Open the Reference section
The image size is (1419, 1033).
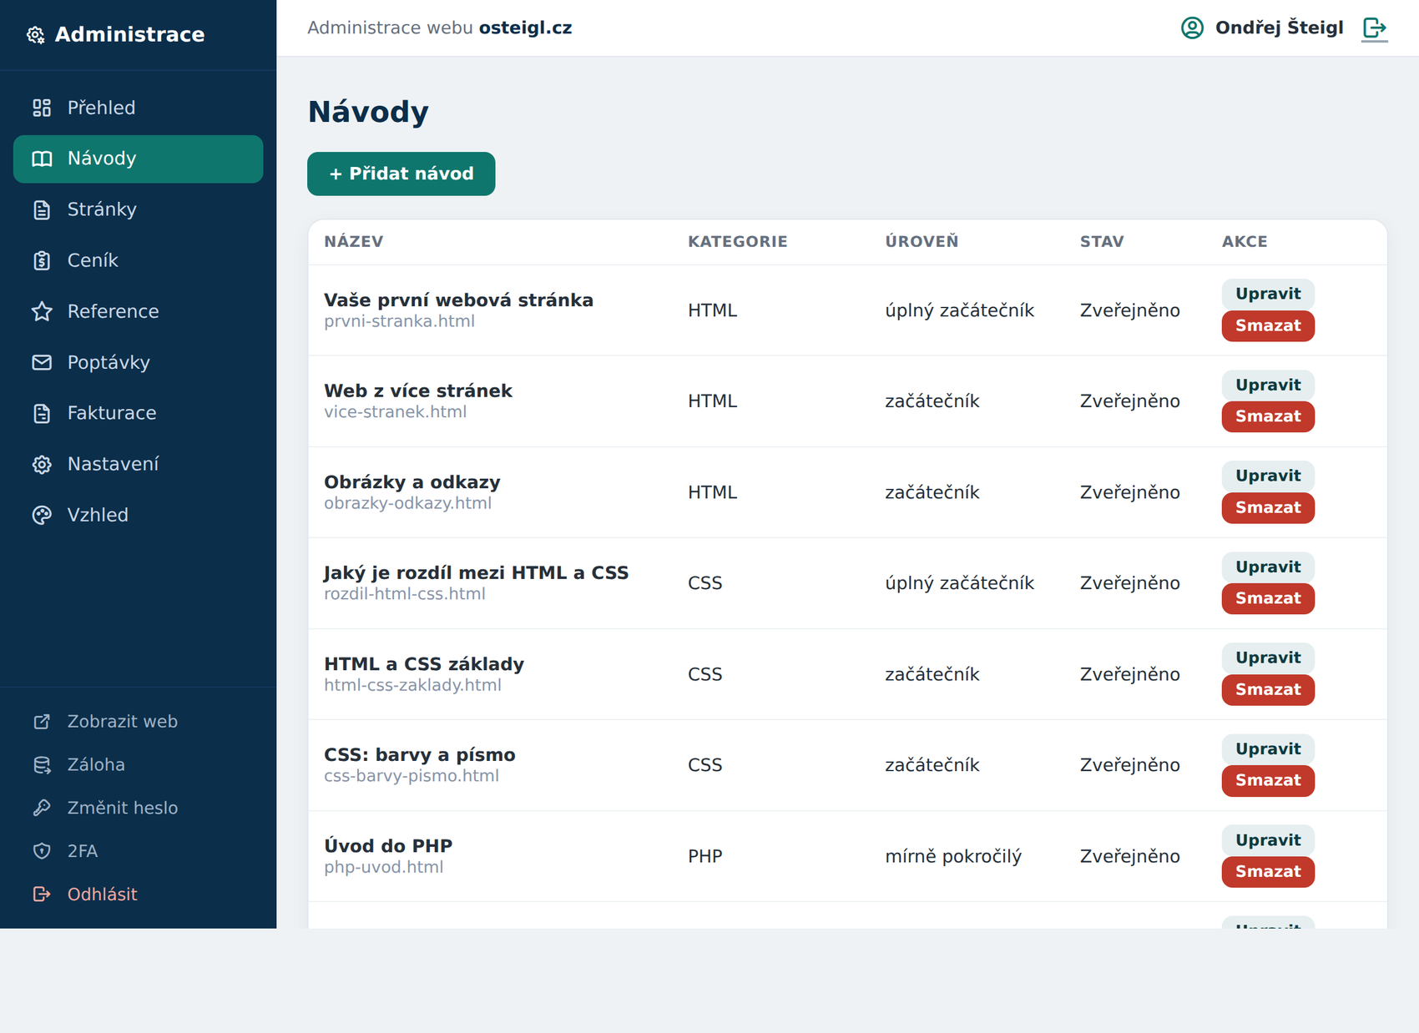(x=139, y=311)
